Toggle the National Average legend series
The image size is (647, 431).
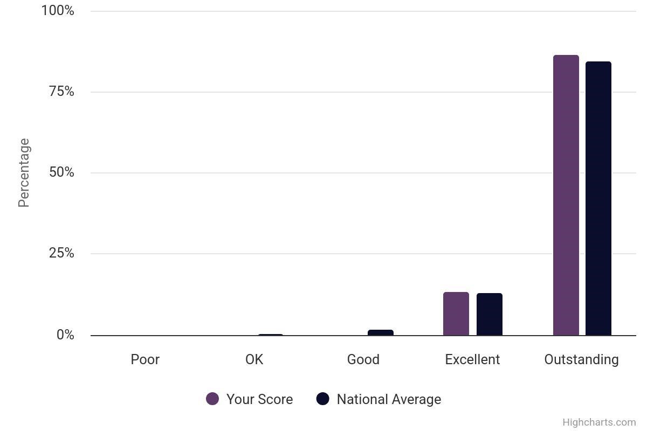pos(378,399)
